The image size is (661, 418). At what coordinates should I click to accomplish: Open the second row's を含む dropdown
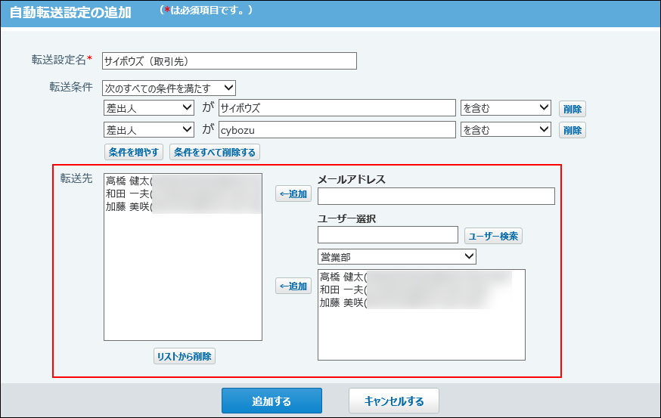tap(505, 129)
